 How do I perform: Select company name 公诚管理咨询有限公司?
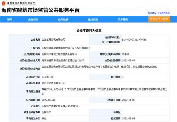(x=53, y=39)
